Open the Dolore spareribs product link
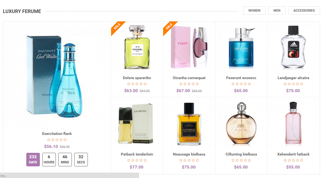Viewport: 326px width, 178px height. coord(137,78)
